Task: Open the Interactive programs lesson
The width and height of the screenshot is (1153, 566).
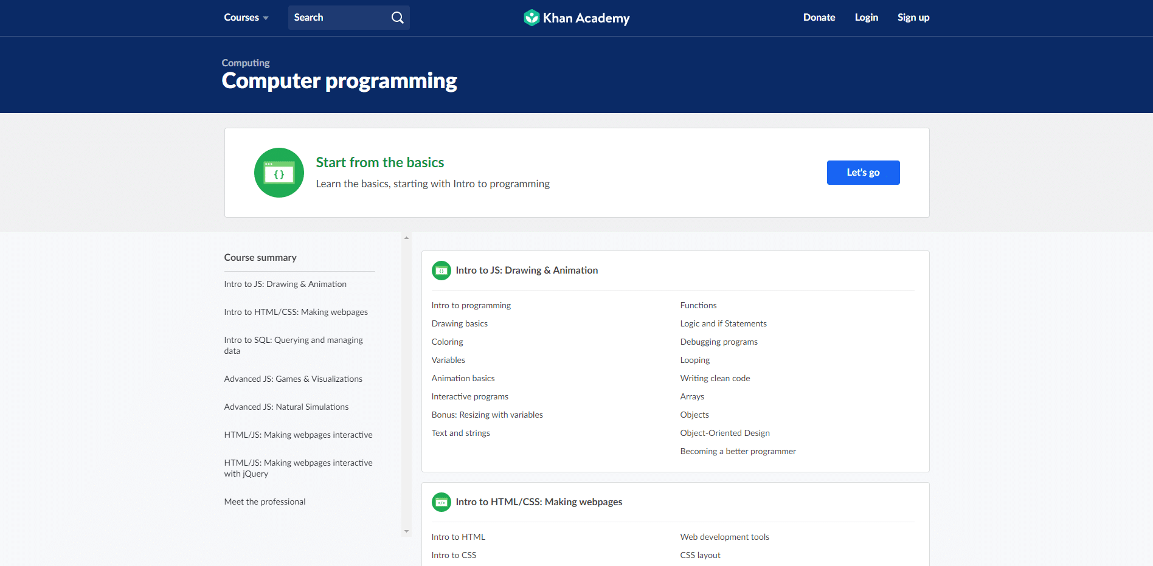Action: [x=470, y=396]
